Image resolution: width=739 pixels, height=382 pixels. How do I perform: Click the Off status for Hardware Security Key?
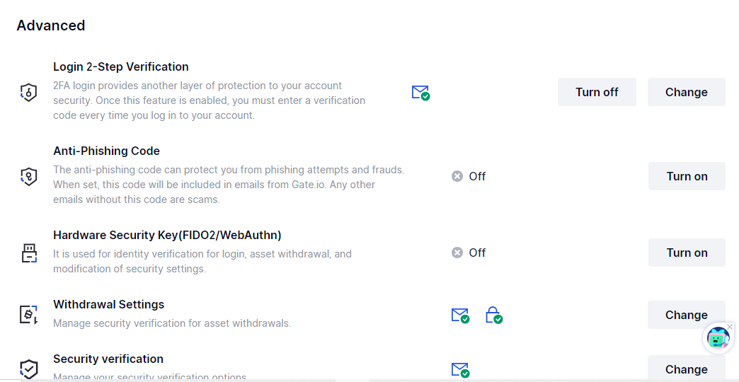click(x=469, y=253)
